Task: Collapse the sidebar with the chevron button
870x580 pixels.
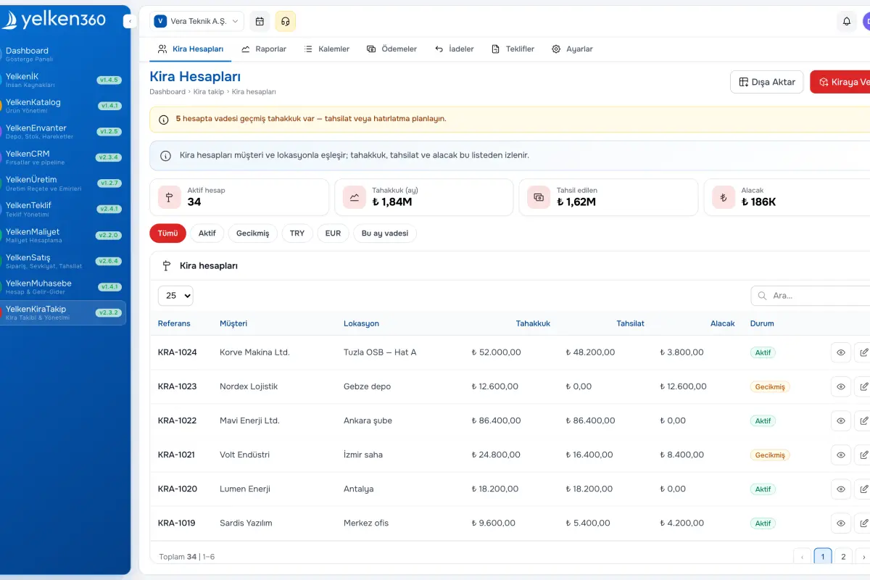Action: pos(130,22)
